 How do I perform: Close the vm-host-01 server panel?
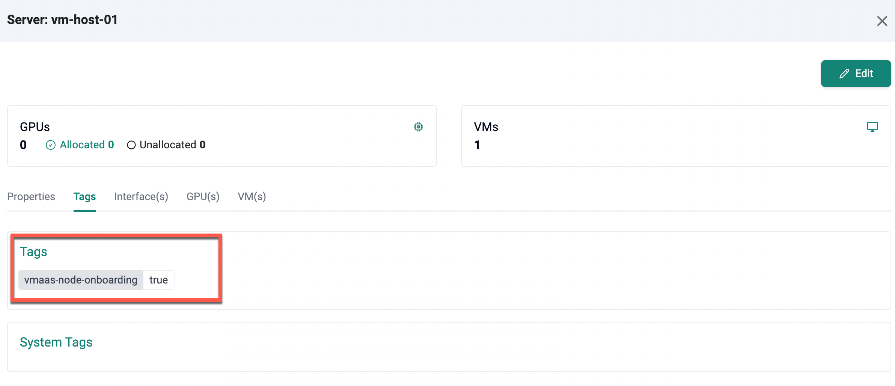(x=882, y=21)
